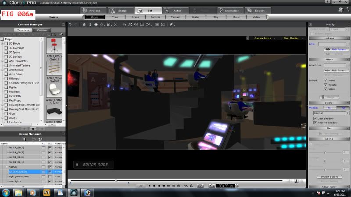The width and height of the screenshot is (351, 197).
Task: Open the Tree sub-tab
Action: (x=115, y=17)
